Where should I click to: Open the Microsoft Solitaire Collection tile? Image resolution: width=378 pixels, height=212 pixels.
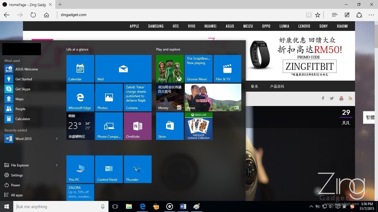coord(198,126)
